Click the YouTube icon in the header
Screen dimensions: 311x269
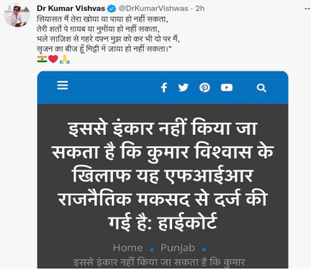[227, 87]
